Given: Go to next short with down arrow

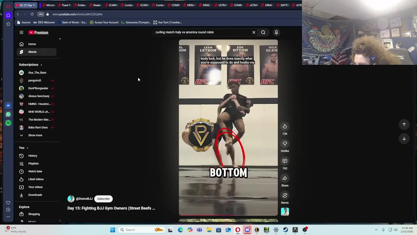Looking at the screenshot, I should [x=404, y=139].
